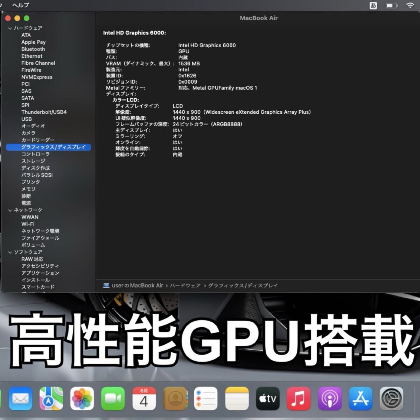The image size is (420, 420).
Task: Select NVMExpress in the sidebar
Action: click(x=37, y=77)
